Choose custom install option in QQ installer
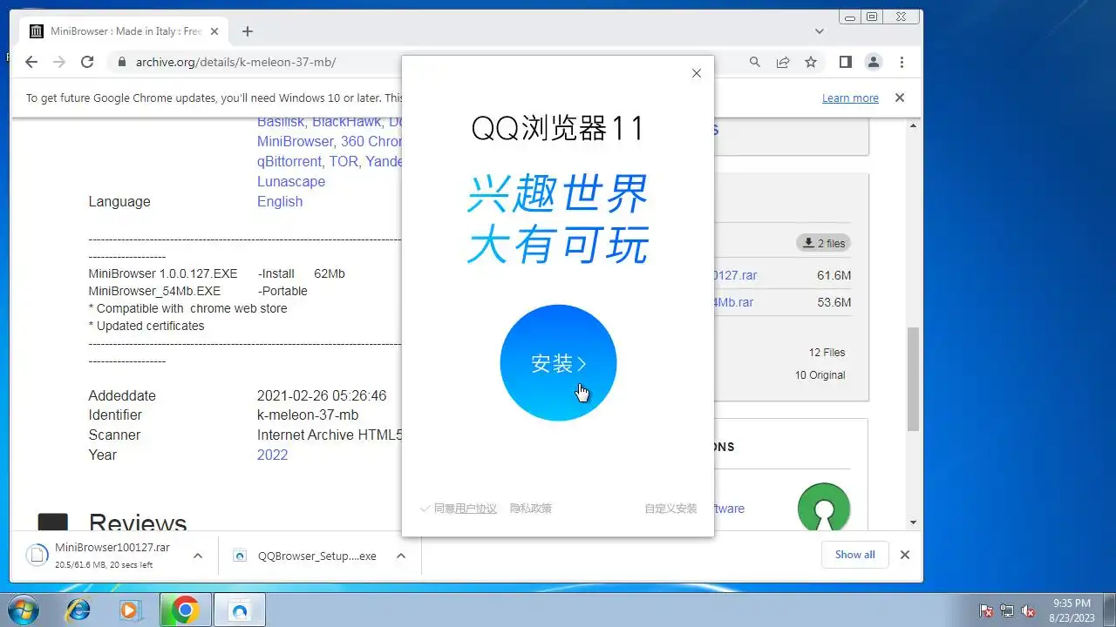The height and width of the screenshot is (627, 1116). pyautogui.click(x=670, y=509)
